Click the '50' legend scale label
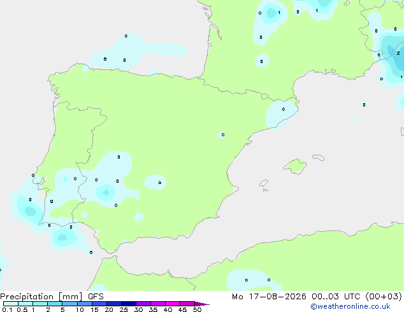The image size is (404, 312). [197, 309]
